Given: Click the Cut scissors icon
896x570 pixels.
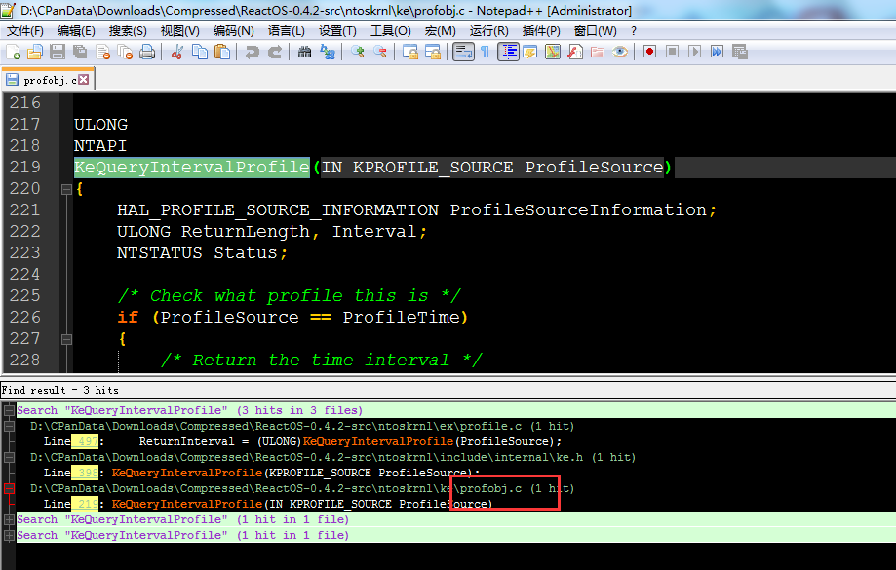Looking at the screenshot, I should point(177,52).
